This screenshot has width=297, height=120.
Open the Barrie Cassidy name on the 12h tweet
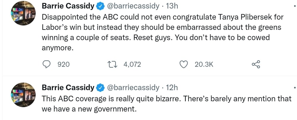pyautogui.click(x=68, y=88)
